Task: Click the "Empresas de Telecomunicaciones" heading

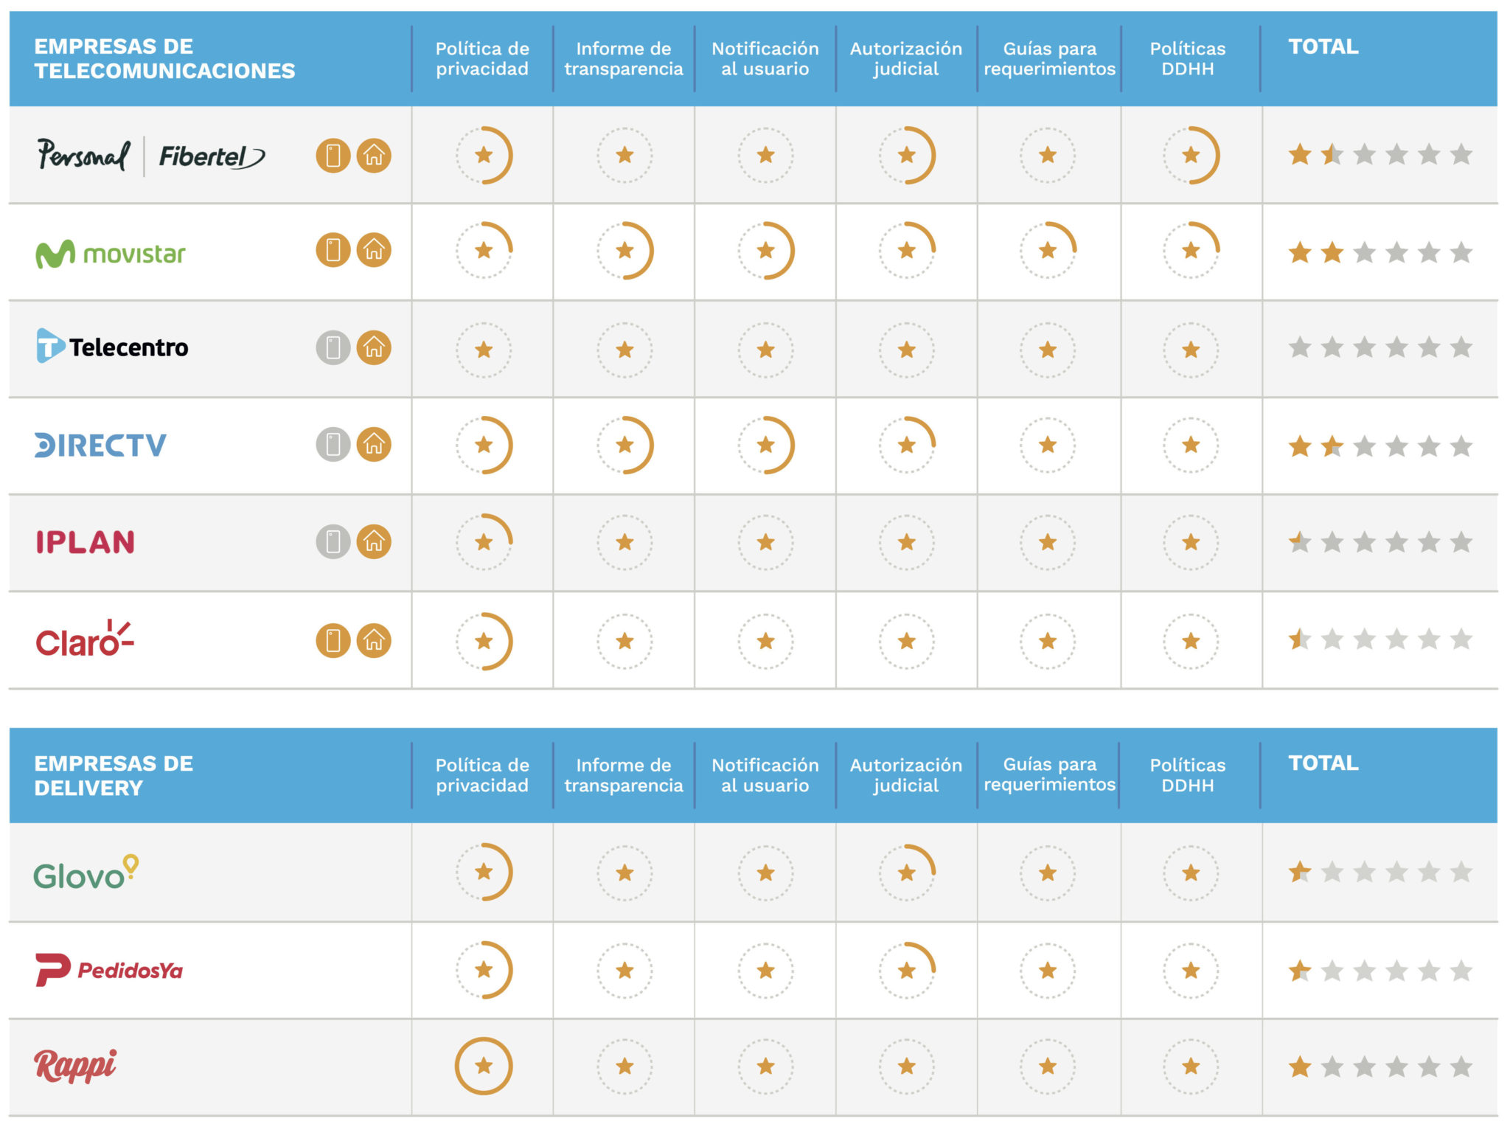Action: click(x=164, y=59)
